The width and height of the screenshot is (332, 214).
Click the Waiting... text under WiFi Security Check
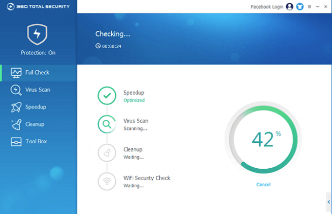click(134, 186)
